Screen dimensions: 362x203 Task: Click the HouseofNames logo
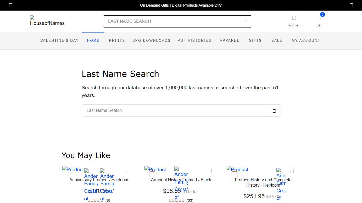(x=47, y=21)
